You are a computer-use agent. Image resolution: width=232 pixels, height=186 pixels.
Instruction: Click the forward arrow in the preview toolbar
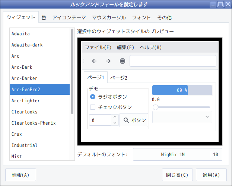[108, 61]
